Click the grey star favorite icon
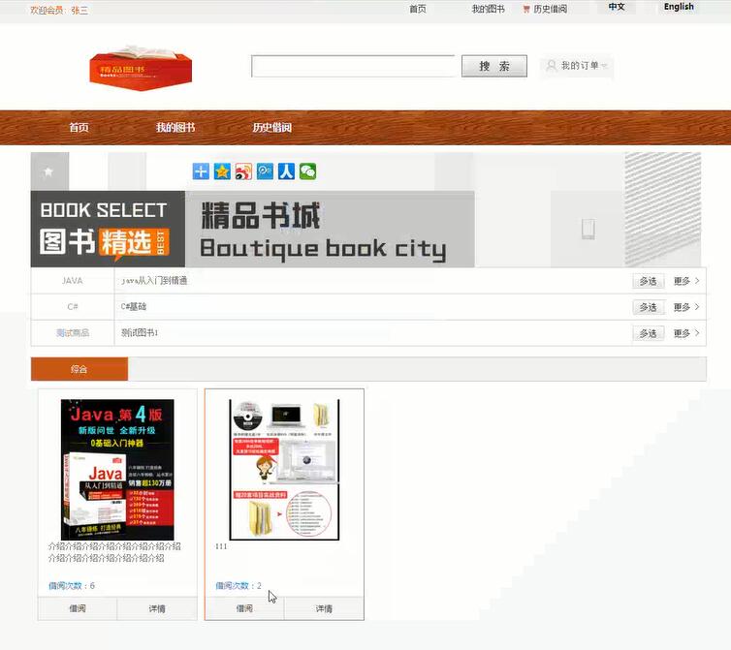Viewport: 731px width, 650px height. [x=48, y=171]
